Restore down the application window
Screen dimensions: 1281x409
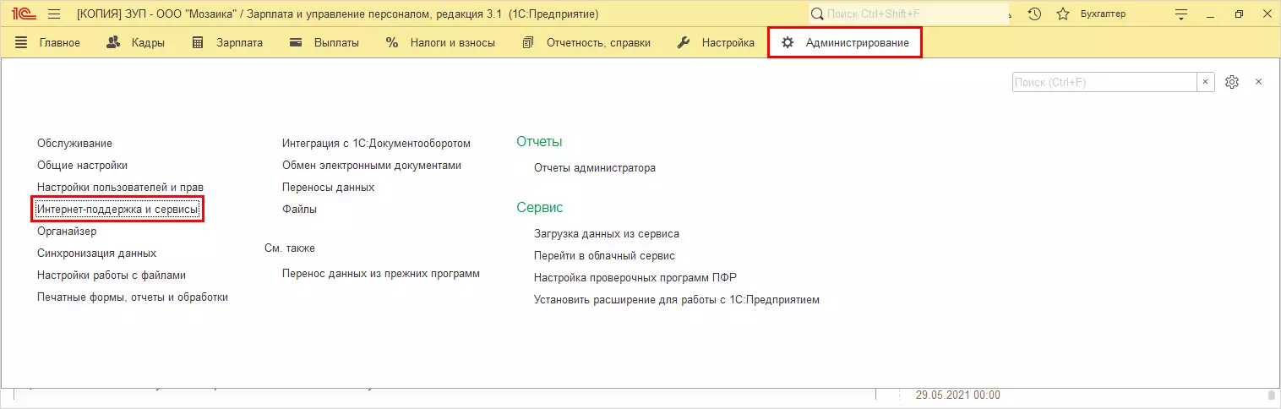[x=1239, y=14]
